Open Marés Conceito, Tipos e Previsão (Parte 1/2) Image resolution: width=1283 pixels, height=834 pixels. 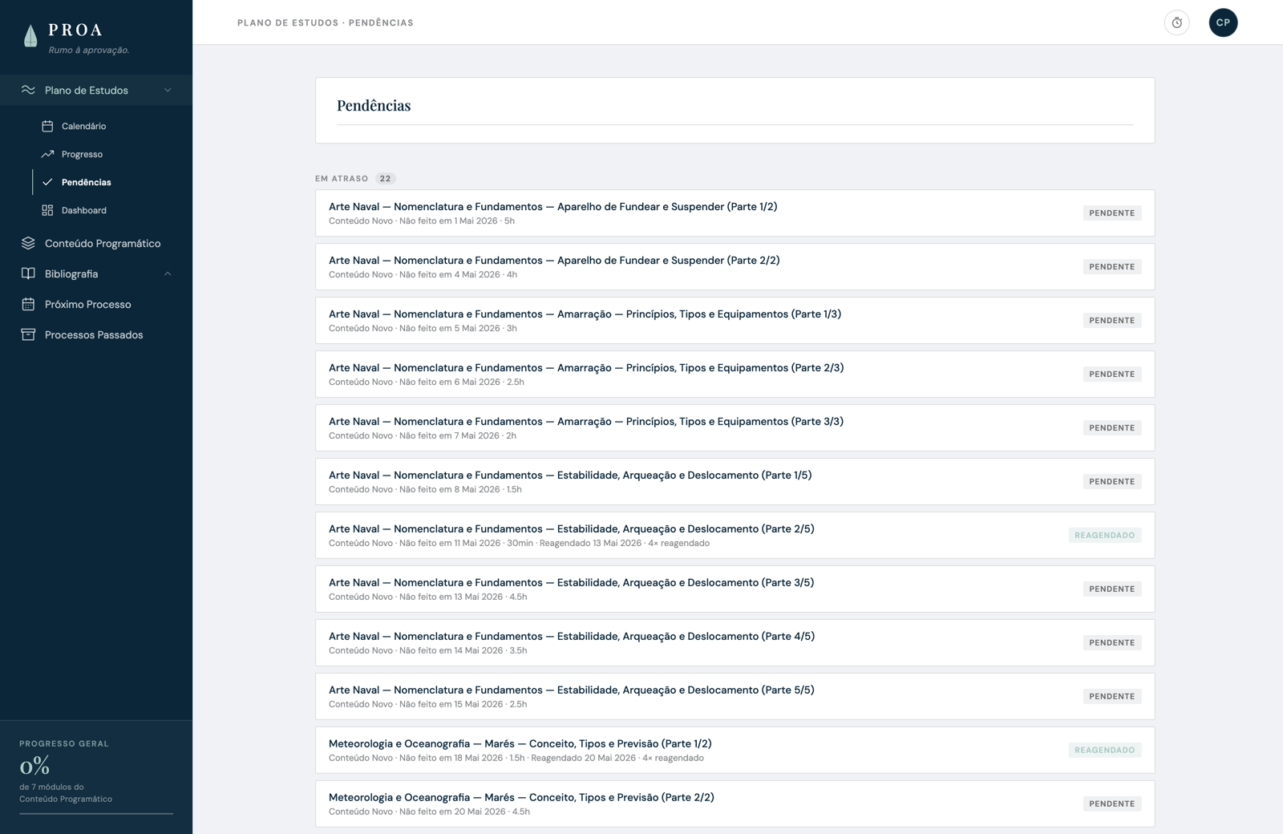tap(735, 751)
